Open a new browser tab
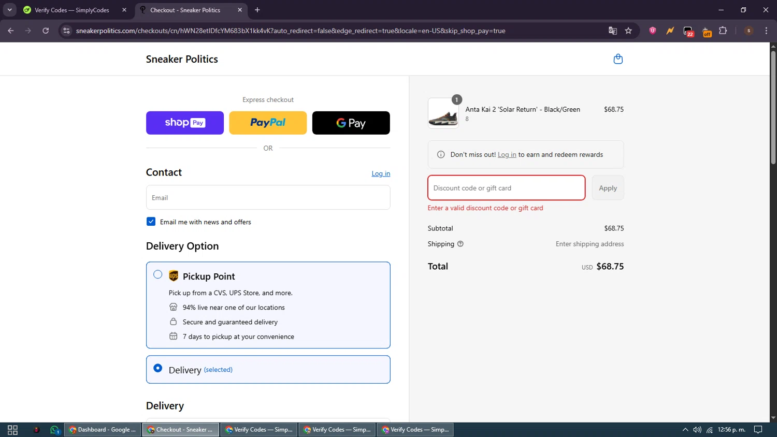The width and height of the screenshot is (777, 437). point(257,10)
